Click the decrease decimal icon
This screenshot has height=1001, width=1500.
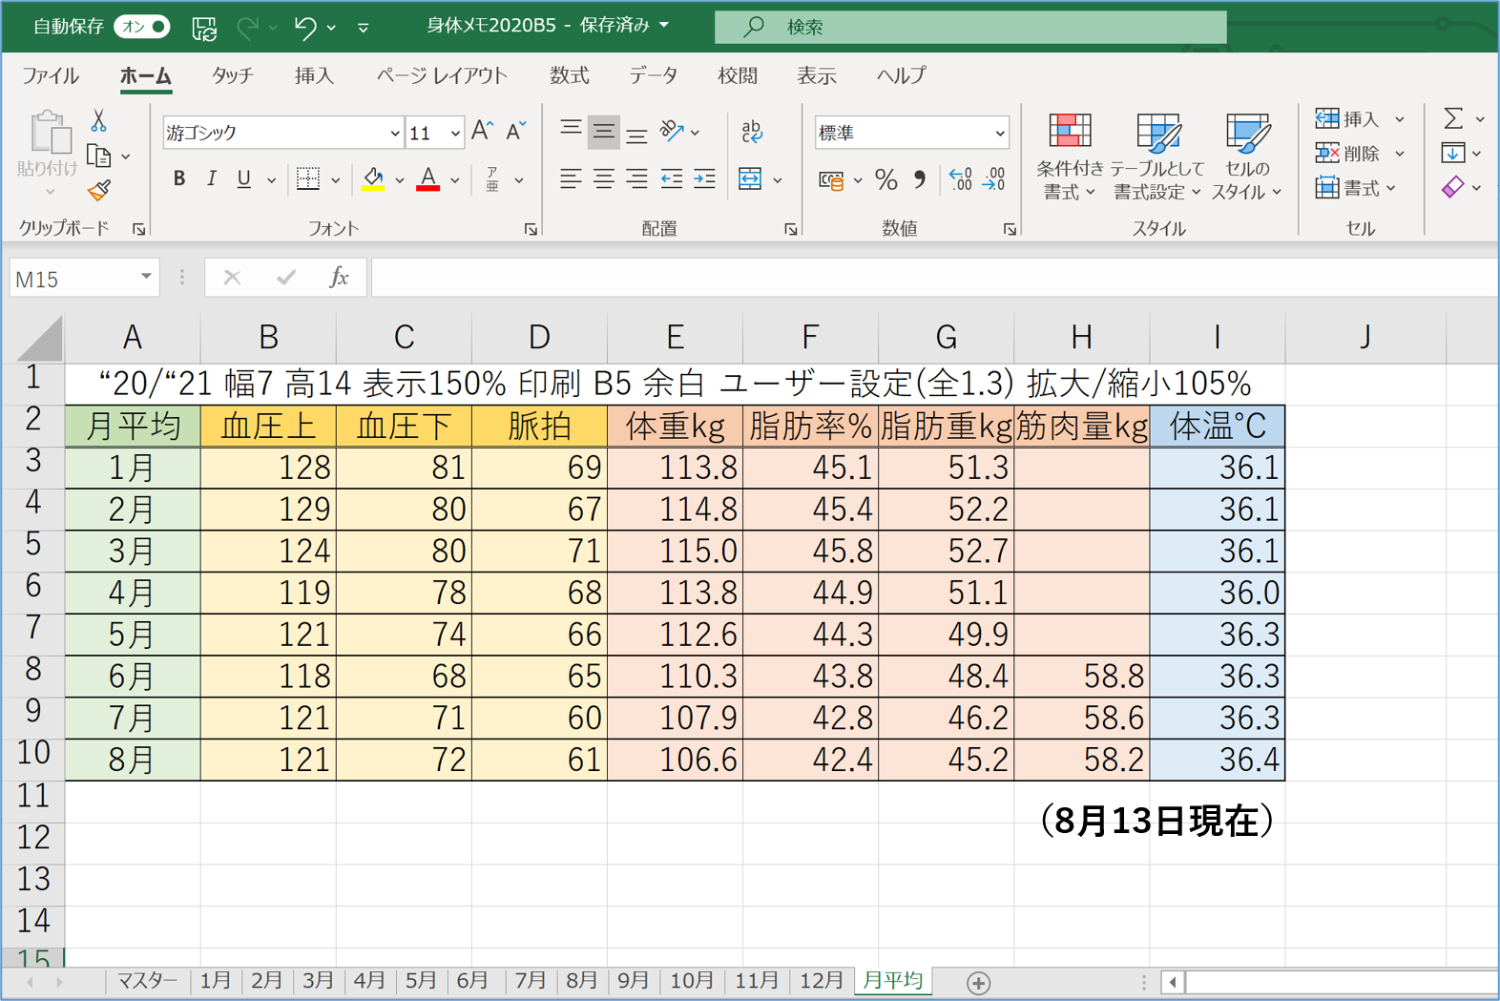click(994, 179)
